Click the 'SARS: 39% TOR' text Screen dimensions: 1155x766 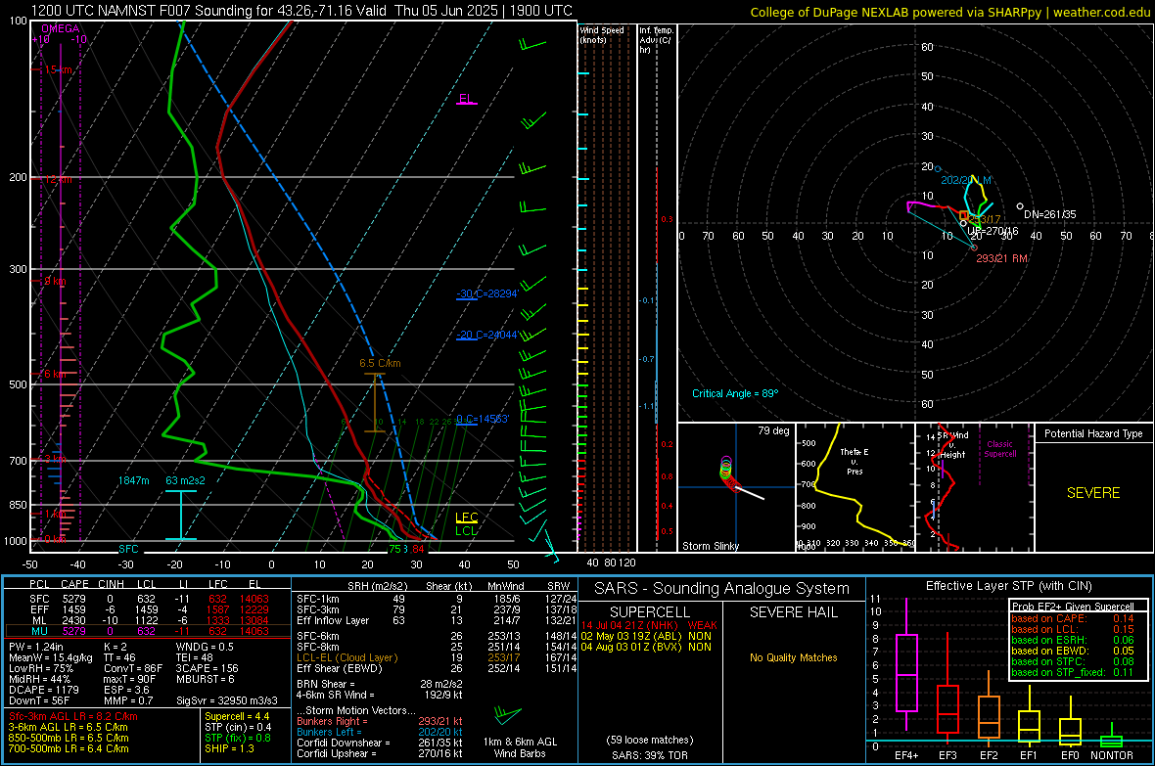click(650, 755)
